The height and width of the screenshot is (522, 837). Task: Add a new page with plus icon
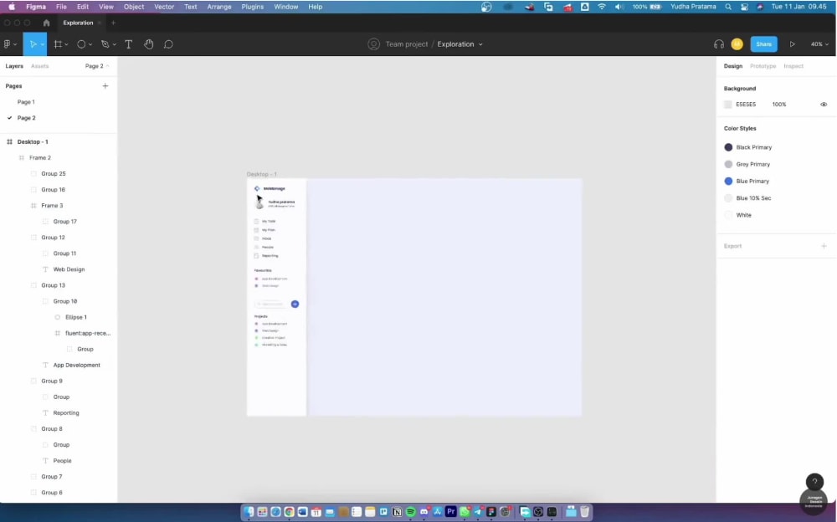tap(105, 86)
